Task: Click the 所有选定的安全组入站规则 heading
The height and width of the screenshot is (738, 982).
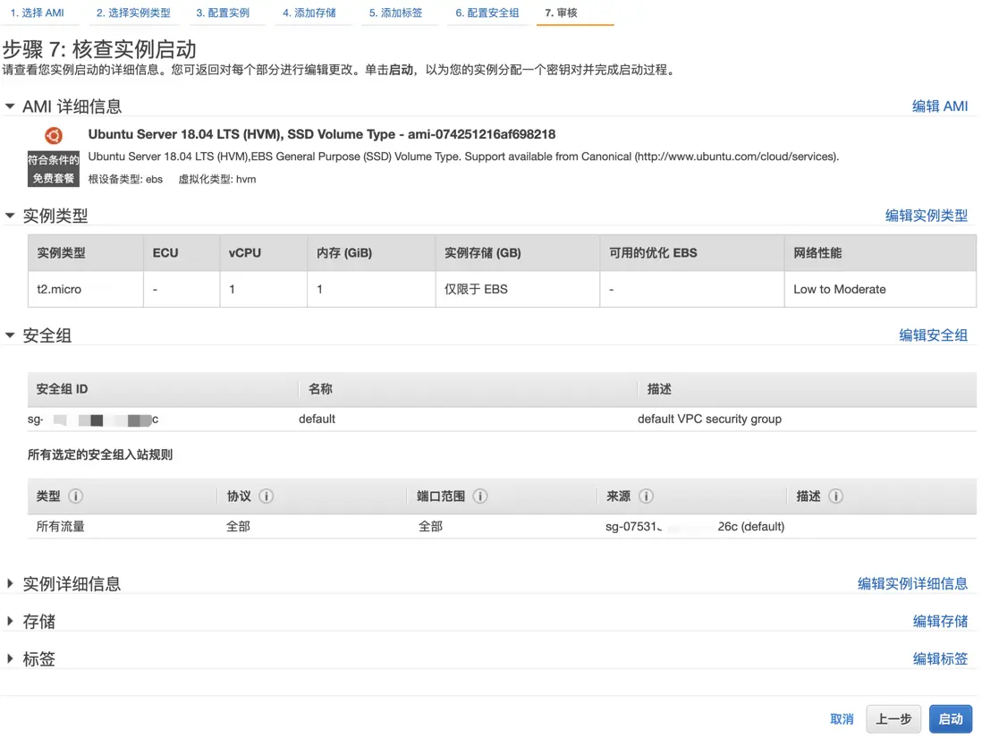Action: click(x=99, y=454)
